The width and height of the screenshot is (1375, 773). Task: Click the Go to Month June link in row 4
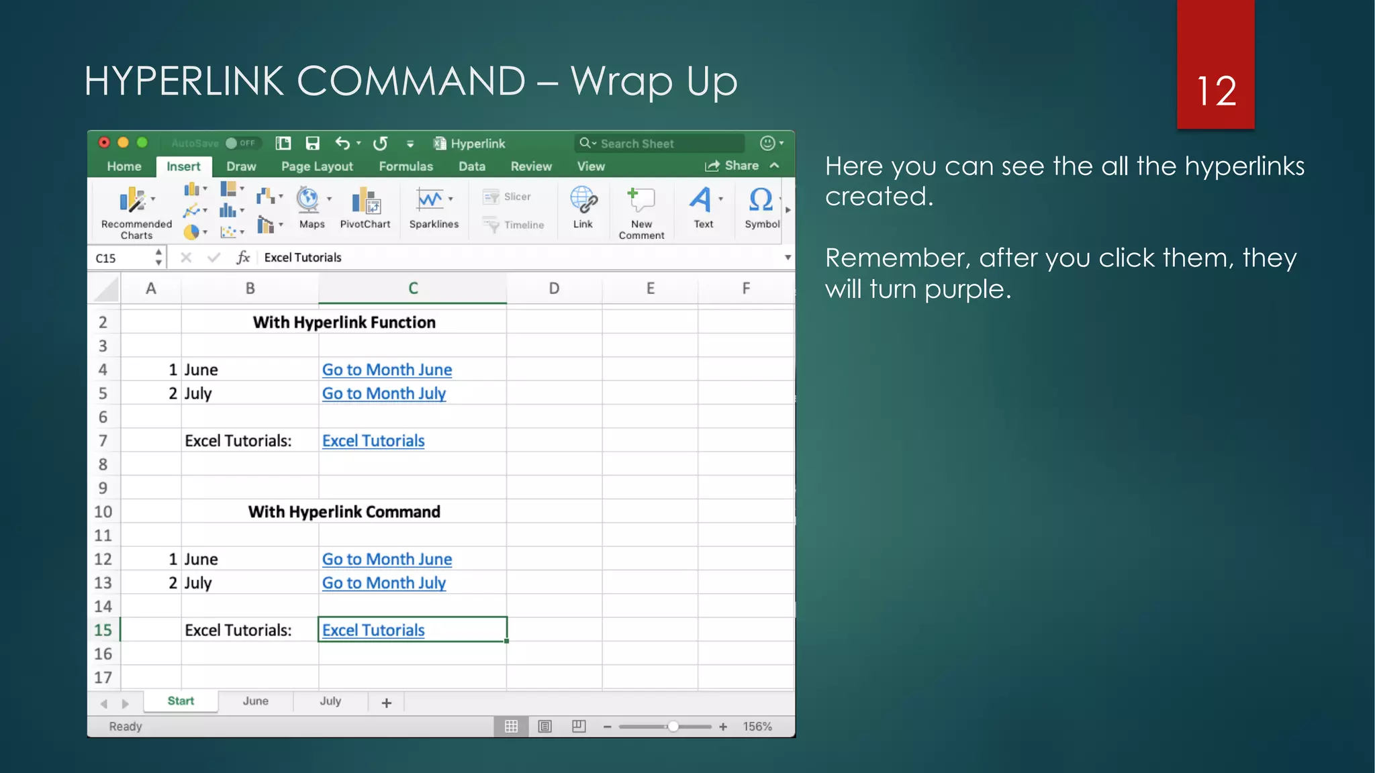point(387,370)
